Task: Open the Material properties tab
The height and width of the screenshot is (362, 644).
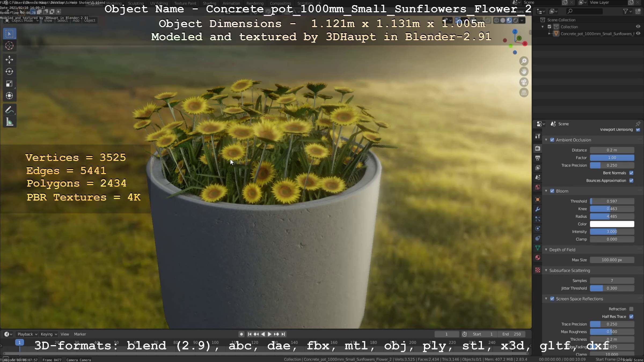Action: [x=537, y=257]
